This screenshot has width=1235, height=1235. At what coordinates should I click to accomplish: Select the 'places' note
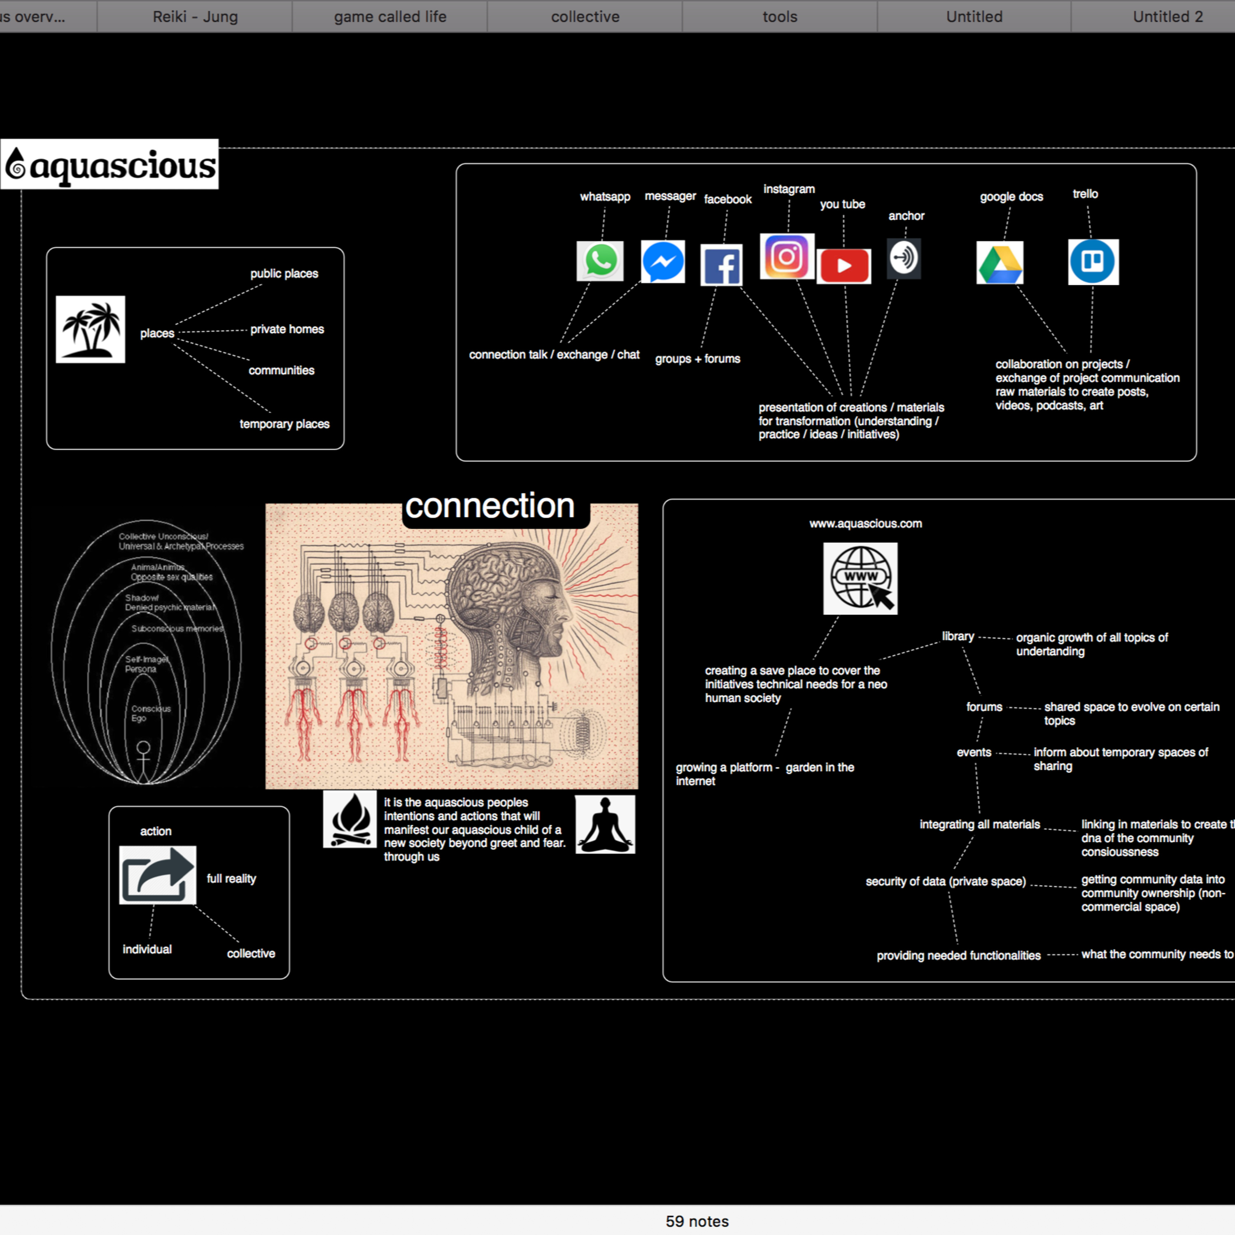157,333
